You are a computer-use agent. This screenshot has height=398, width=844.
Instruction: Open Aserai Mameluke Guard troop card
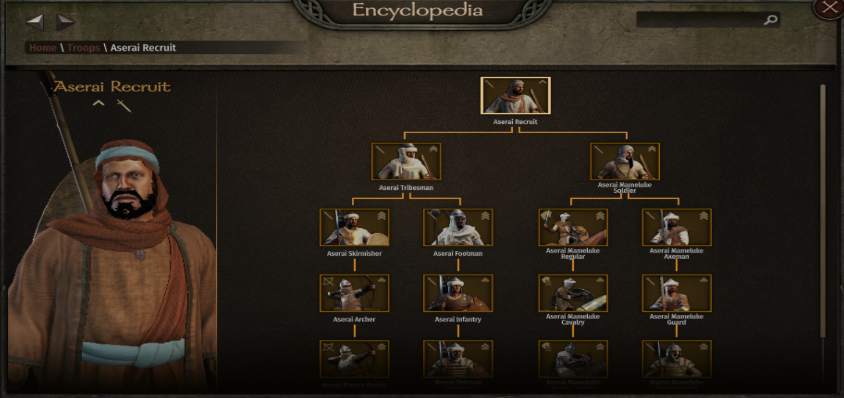tap(676, 293)
